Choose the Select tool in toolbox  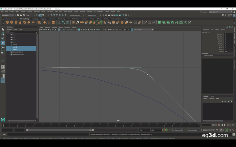coord(3,29)
